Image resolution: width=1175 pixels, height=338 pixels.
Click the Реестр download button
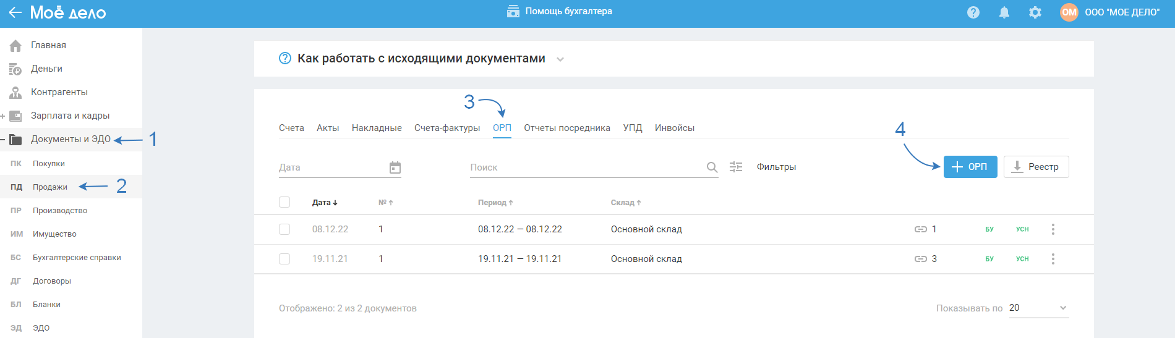[x=1036, y=167]
